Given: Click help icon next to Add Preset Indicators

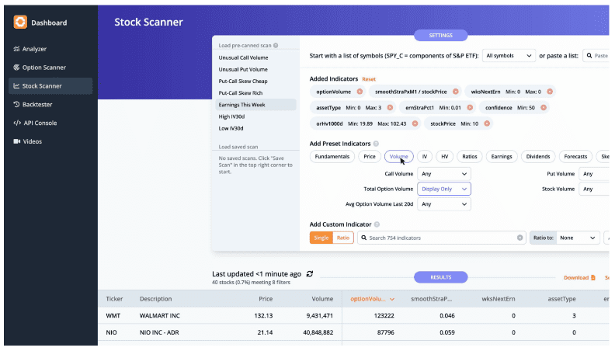Looking at the screenshot, I should pyautogui.click(x=377, y=144).
